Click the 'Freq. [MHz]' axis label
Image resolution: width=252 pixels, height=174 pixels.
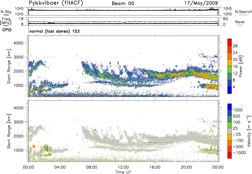(6, 21)
